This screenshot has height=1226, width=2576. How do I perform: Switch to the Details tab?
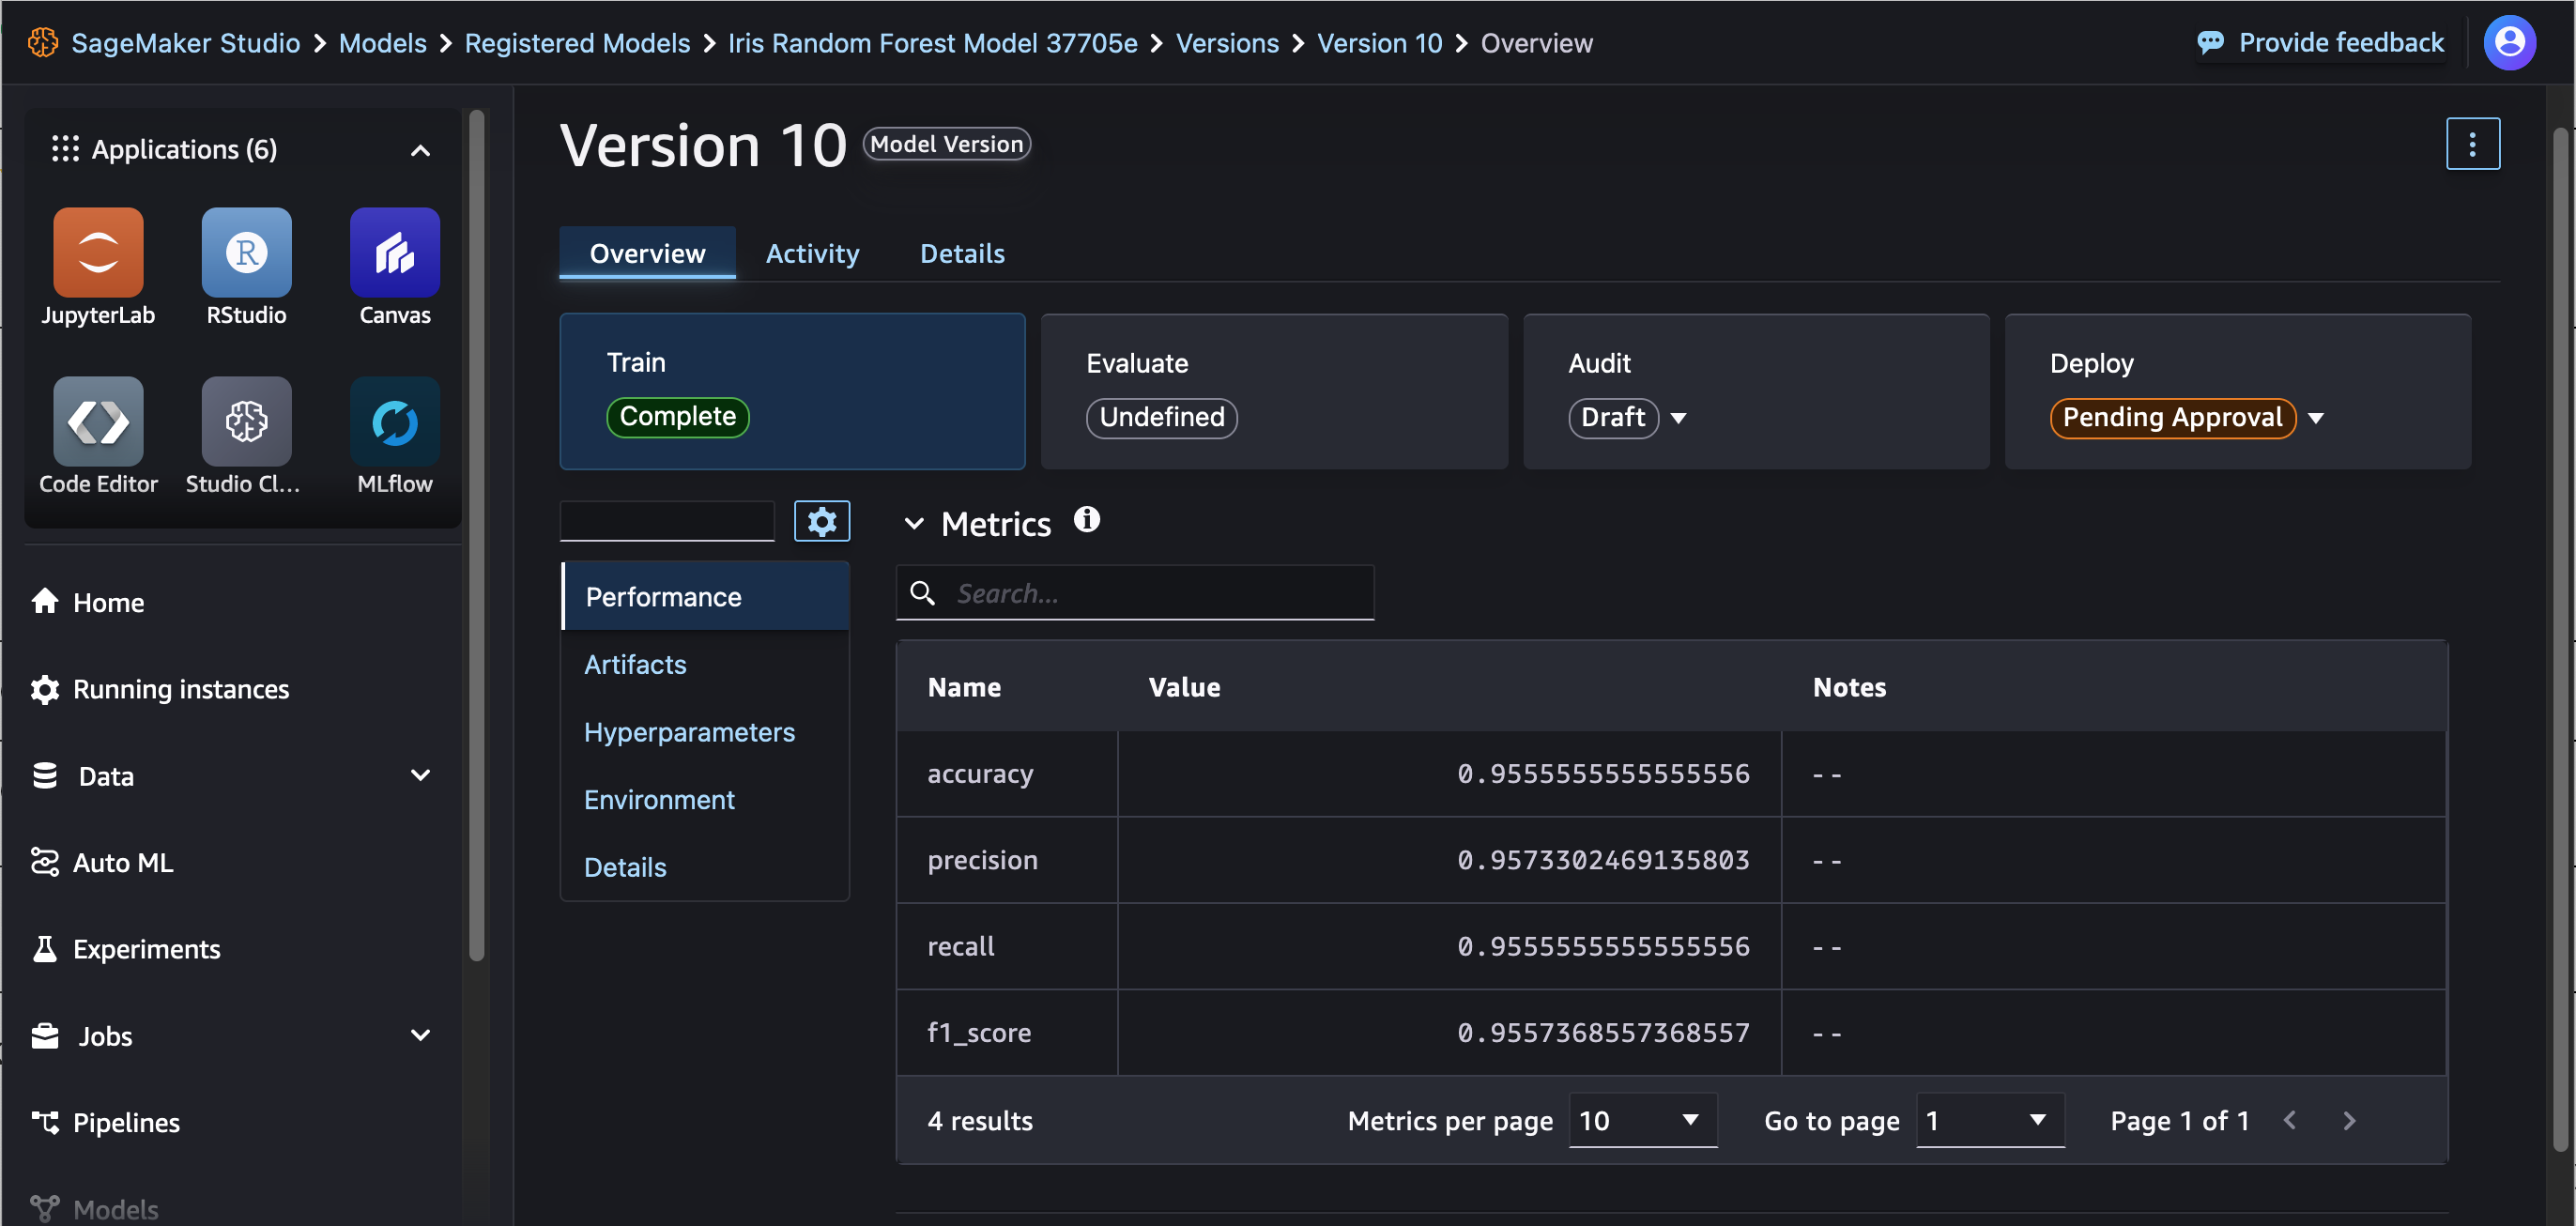pos(961,253)
